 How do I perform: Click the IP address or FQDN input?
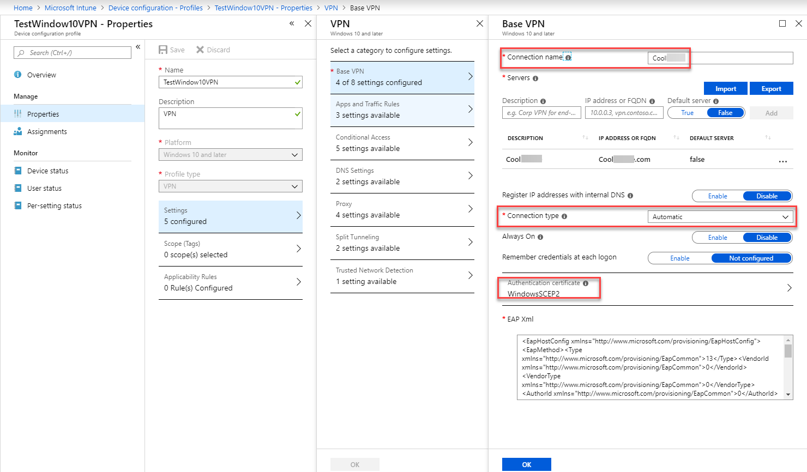click(624, 113)
